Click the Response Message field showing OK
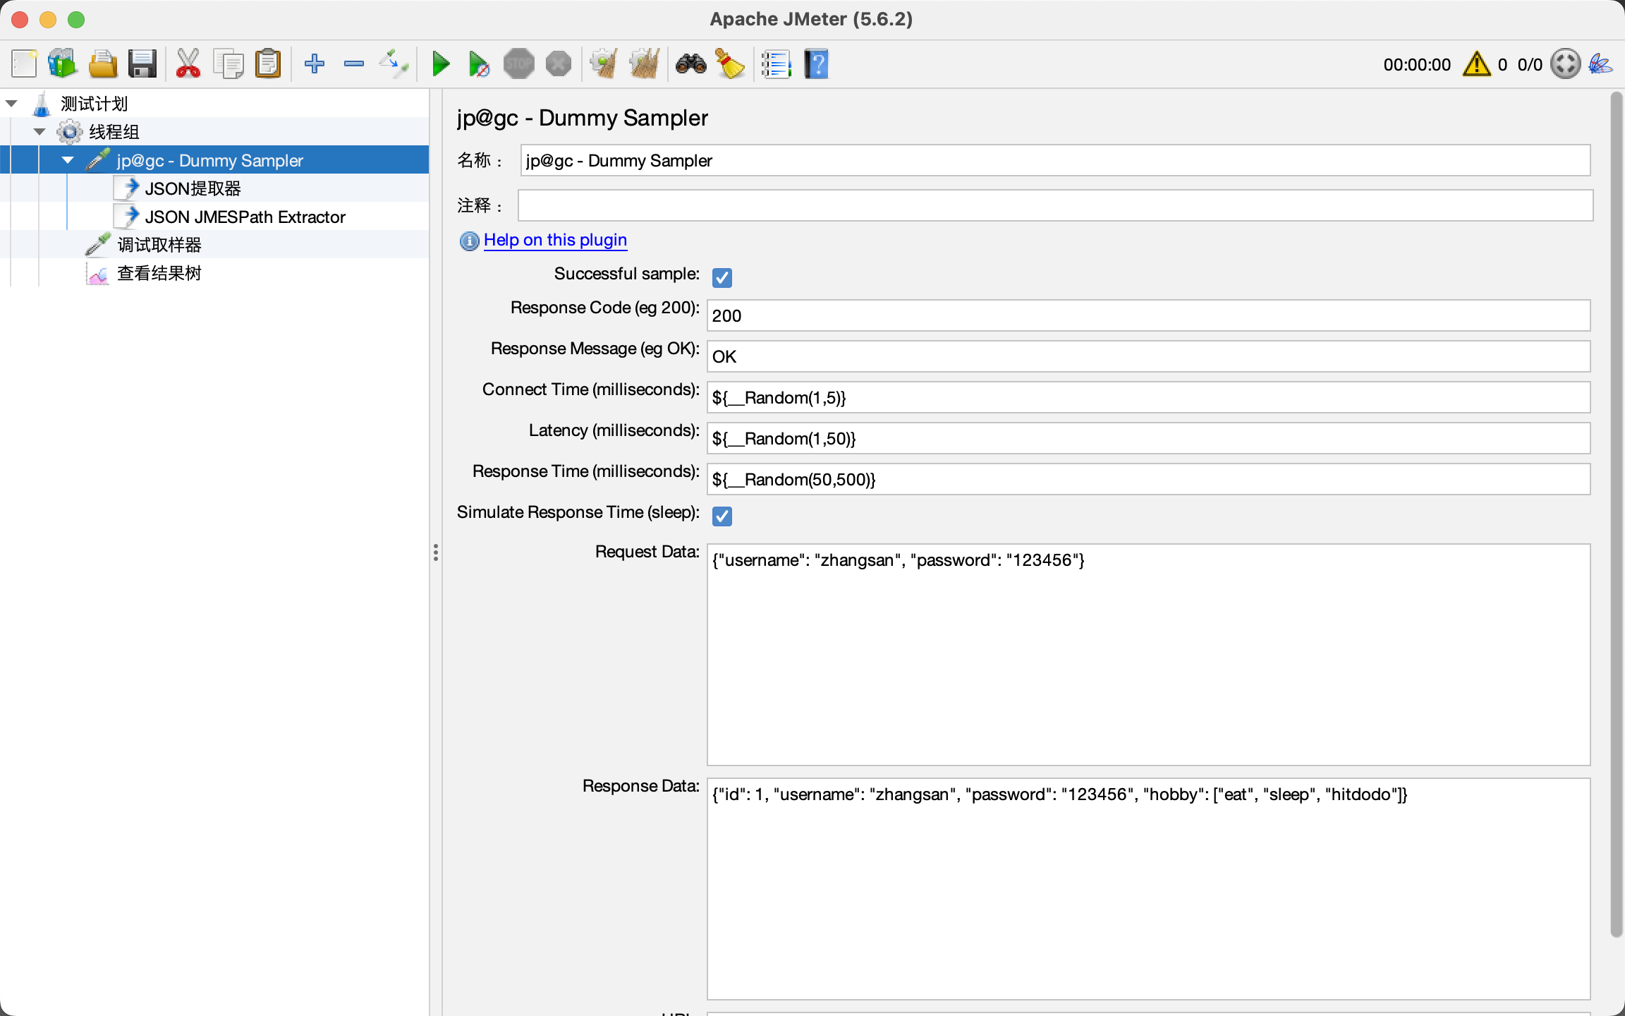 coord(1148,356)
